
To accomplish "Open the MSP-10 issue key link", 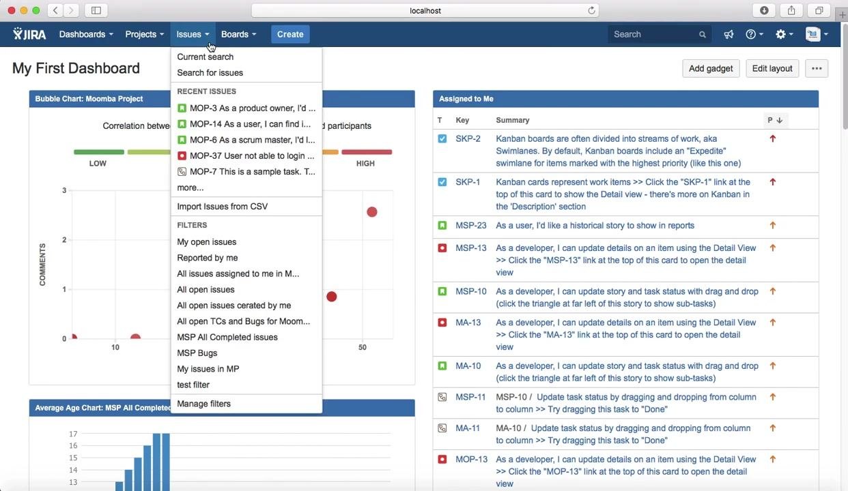I will [471, 291].
